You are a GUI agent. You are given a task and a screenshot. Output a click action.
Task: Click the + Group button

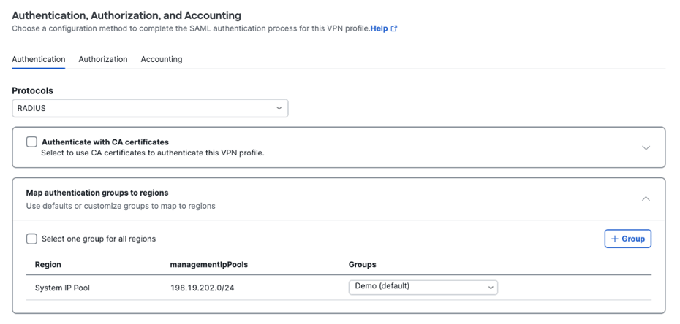coord(627,239)
